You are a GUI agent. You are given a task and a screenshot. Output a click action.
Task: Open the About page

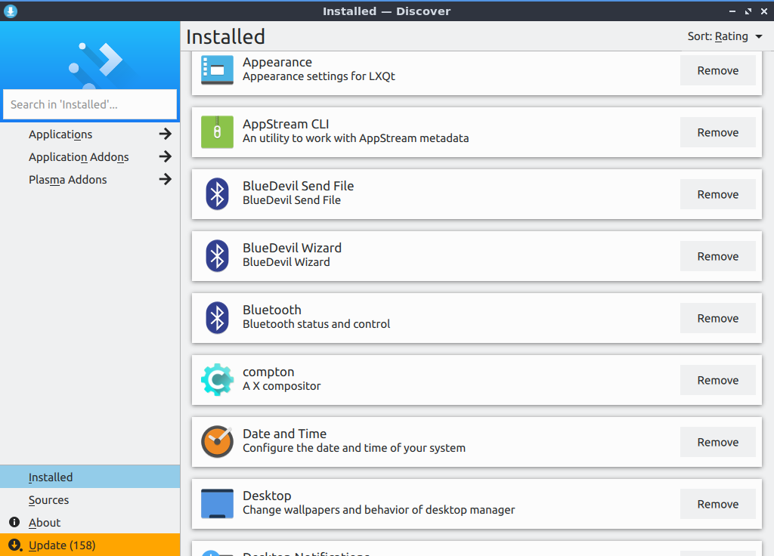point(45,523)
